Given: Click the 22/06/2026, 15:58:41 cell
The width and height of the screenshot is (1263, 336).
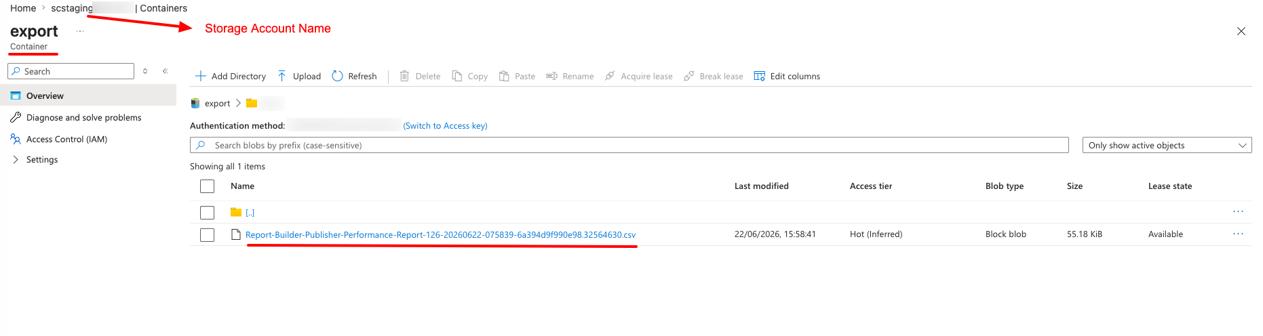Looking at the screenshot, I should coord(775,234).
